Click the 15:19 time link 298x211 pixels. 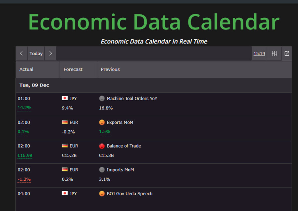pyautogui.click(x=259, y=54)
